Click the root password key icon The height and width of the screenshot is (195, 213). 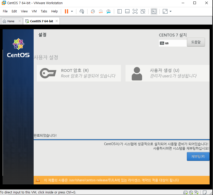pos(48,73)
